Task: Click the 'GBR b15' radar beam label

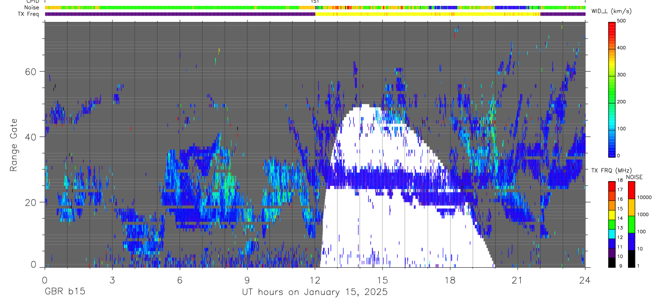Action: (x=65, y=292)
